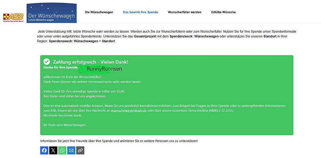Screen dimensions: 321x158
Task: Open the Erfüllte Wünsche menu item
Action: 223,12
